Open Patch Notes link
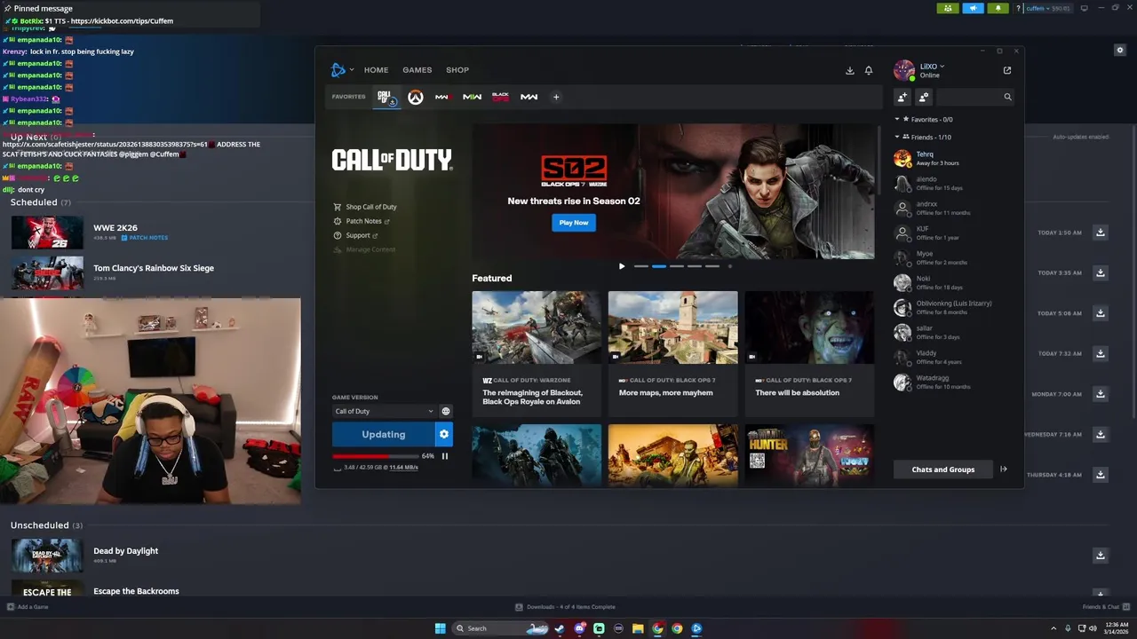Viewport: 1137px width, 639px height. (x=363, y=221)
